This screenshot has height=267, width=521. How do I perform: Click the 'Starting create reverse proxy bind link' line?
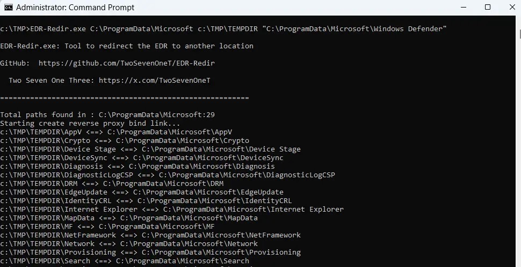pos(90,124)
